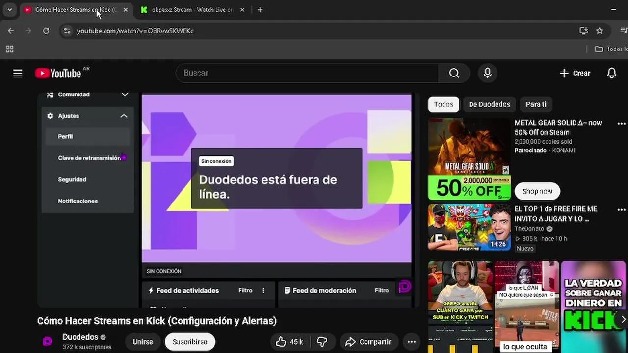628x353 pixels.
Task: Open the tab search dropdown arrow
Action: (x=9, y=10)
